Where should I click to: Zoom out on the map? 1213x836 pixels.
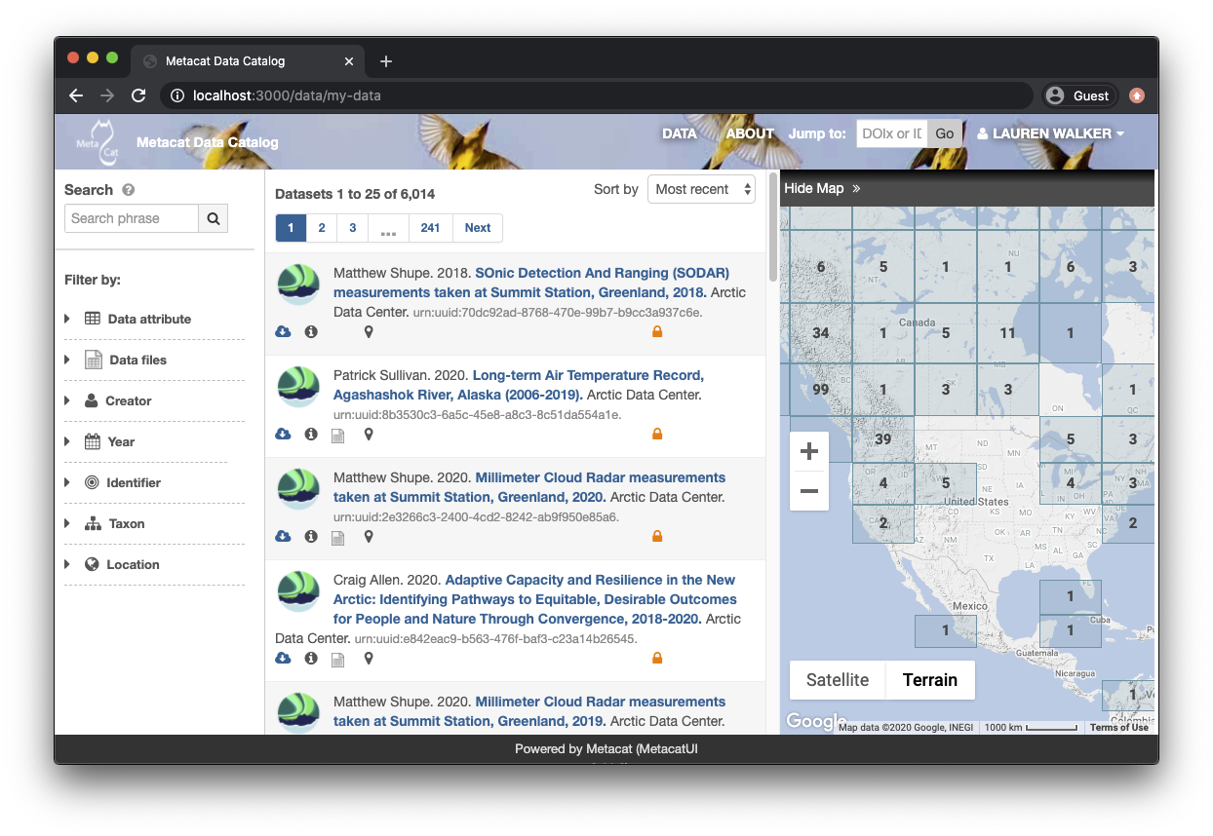coord(808,491)
